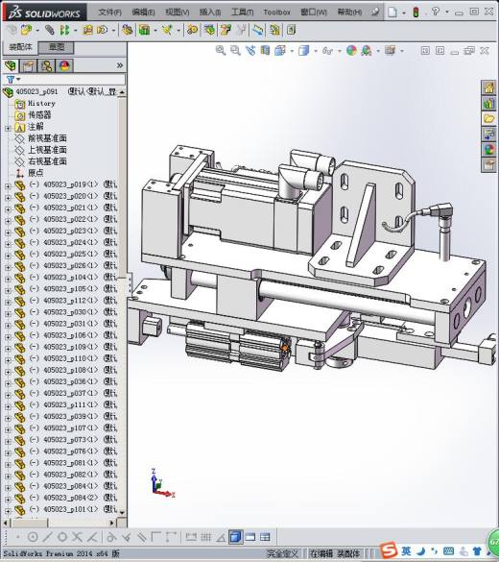
Task: Toggle the sketch grid display icon
Action: tap(205, 537)
